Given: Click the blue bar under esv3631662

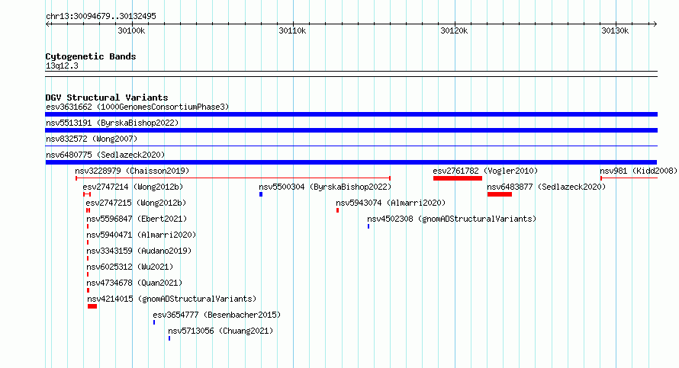Looking at the screenshot, I should [351, 114].
